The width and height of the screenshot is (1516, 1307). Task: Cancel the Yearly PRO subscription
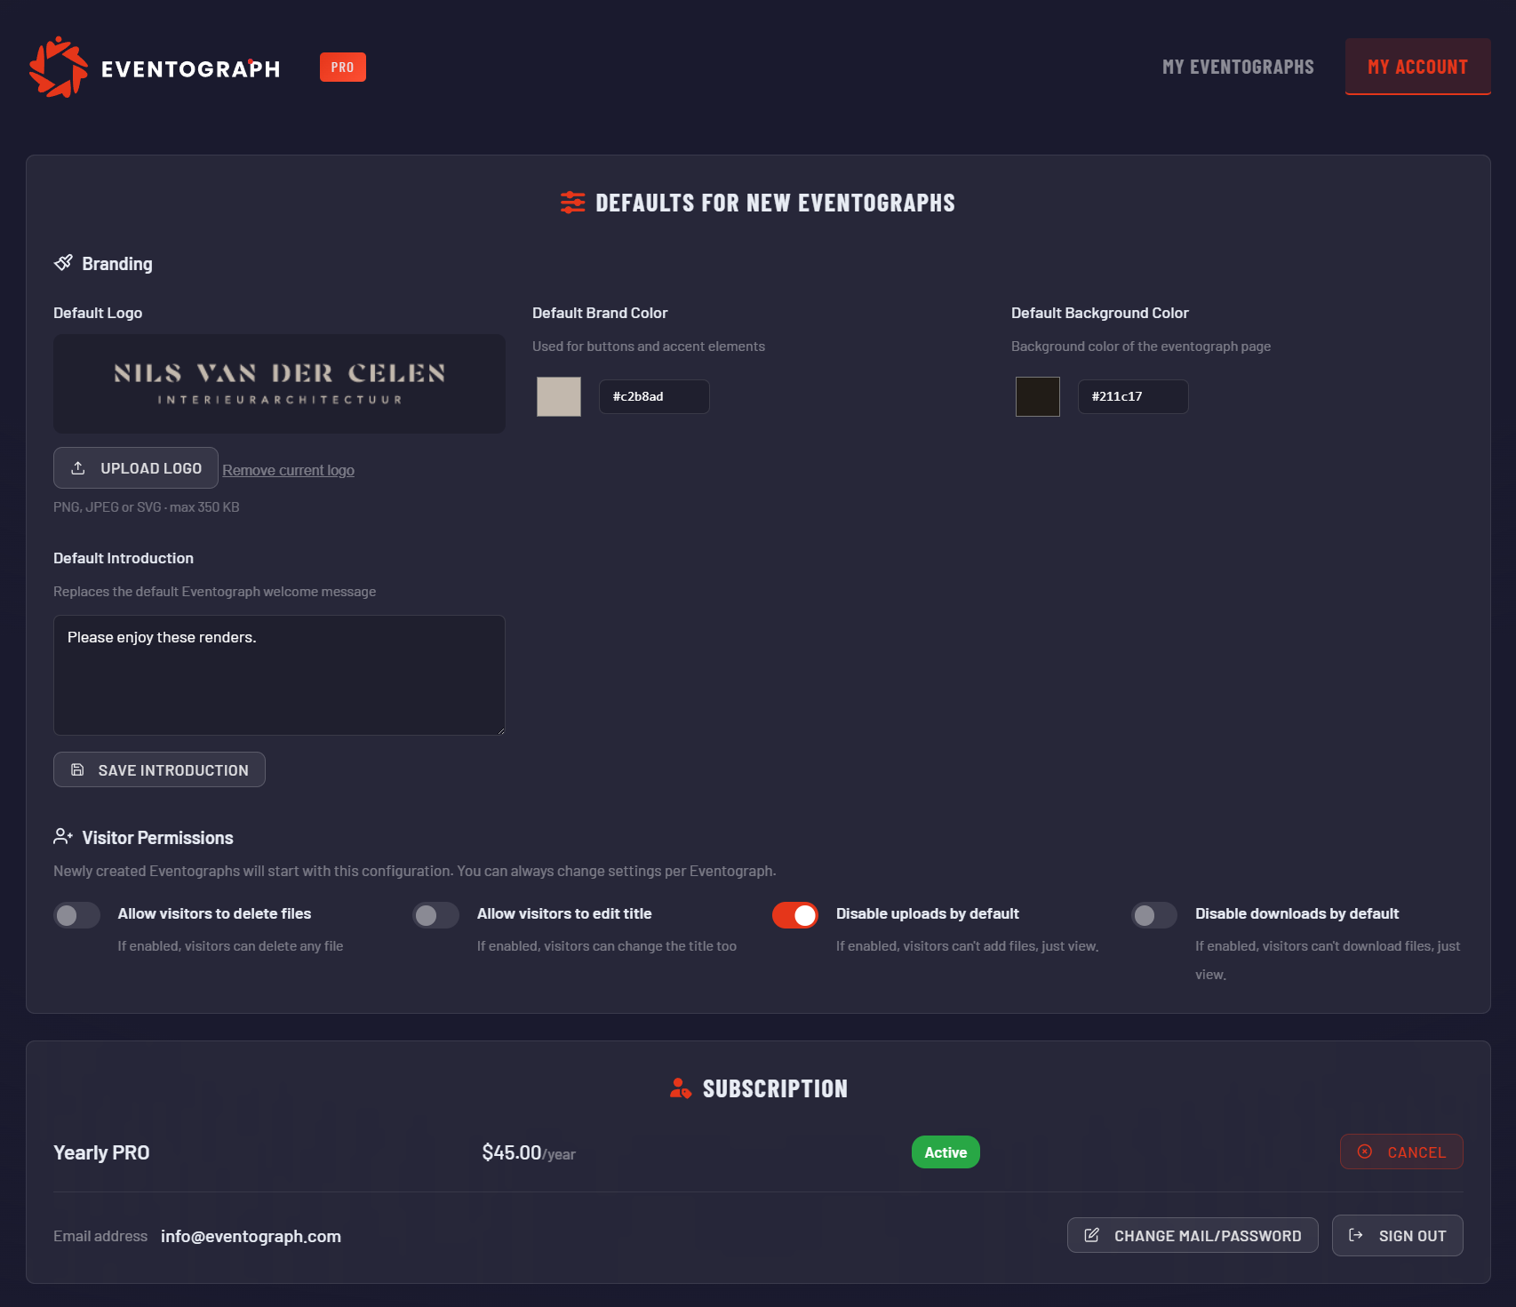pyautogui.click(x=1401, y=1152)
